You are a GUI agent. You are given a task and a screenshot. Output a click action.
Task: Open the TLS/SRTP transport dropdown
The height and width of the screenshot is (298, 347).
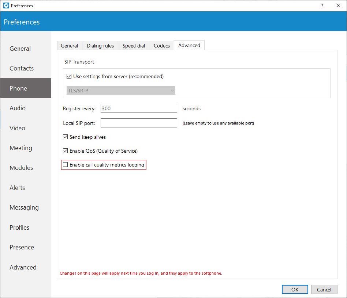tap(121, 91)
